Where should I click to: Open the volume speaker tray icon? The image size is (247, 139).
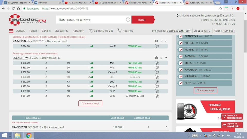(223, 136)
